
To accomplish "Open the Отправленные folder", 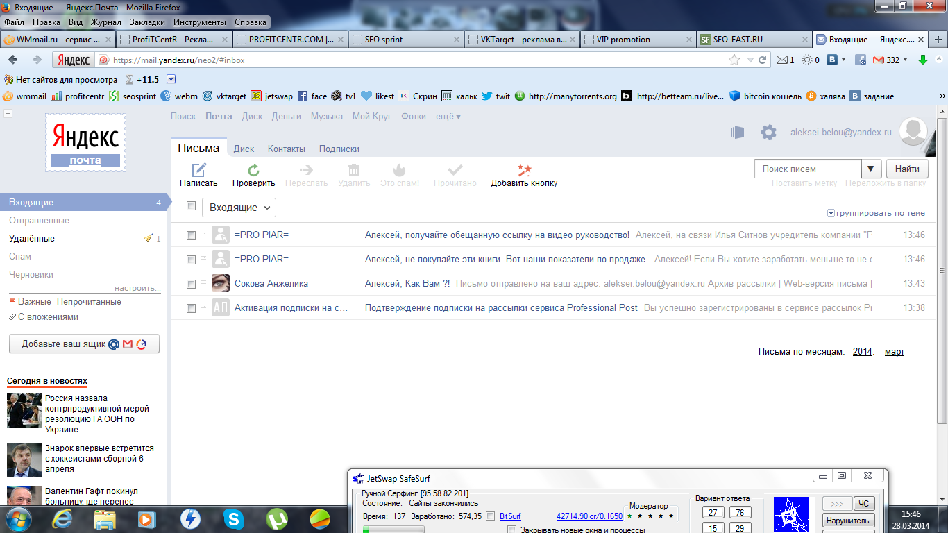I will click(x=39, y=220).
